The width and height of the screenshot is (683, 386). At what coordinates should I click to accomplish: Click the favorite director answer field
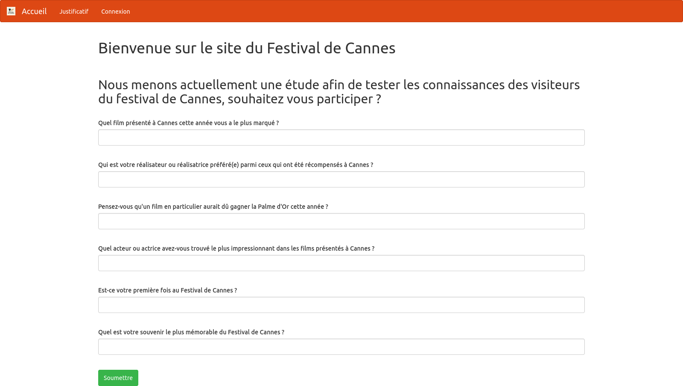click(341, 179)
